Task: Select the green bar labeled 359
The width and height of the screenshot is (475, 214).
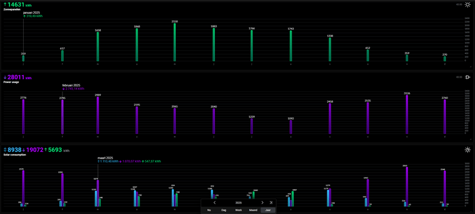Action: pyautogui.click(x=407, y=58)
